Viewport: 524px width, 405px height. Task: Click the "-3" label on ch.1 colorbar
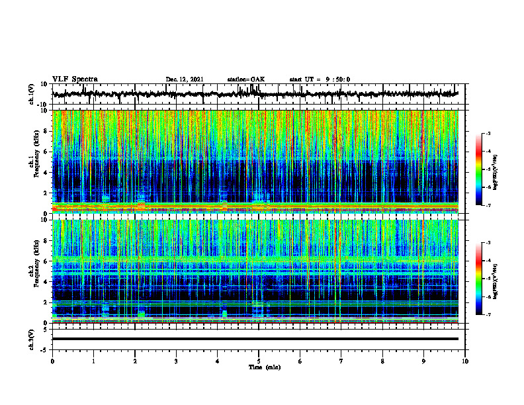[488, 133]
